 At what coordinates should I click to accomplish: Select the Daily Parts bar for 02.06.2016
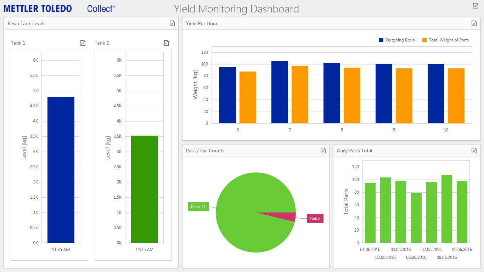[x=385, y=210]
